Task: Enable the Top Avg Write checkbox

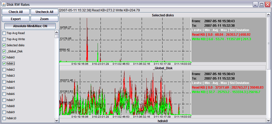Action: 4,39
